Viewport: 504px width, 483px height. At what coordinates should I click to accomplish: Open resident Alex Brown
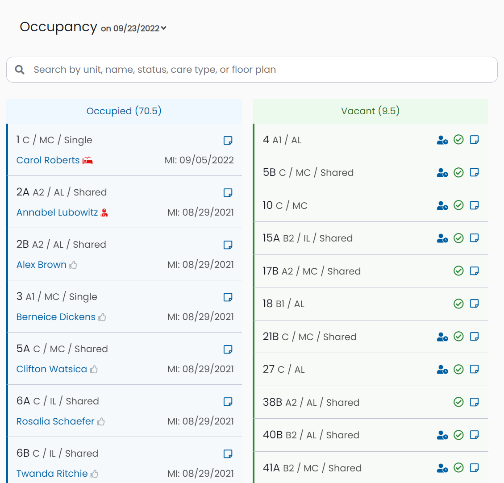42,264
